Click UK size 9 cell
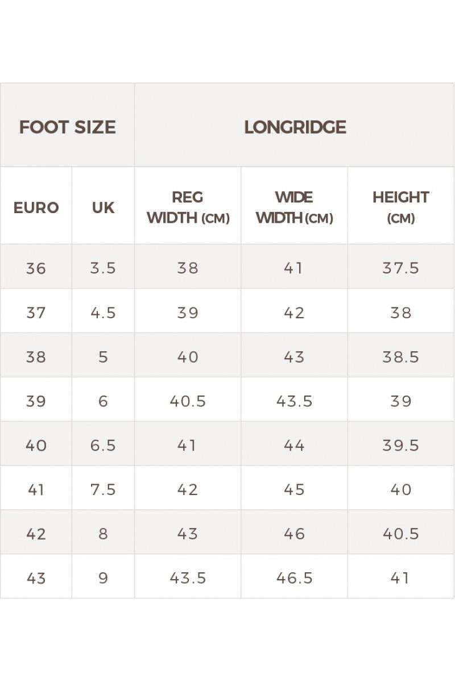 (103, 578)
